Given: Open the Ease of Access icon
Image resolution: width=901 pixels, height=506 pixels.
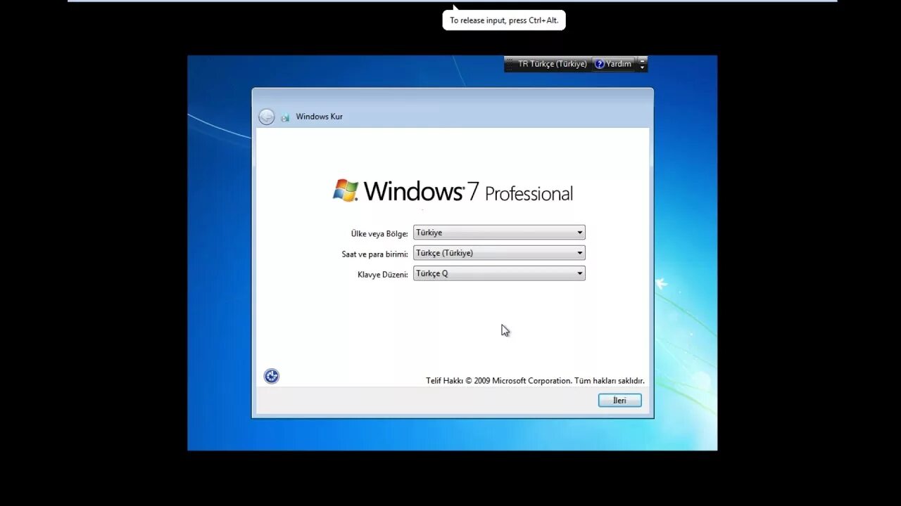Looking at the screenshot, I should [272, 376].
